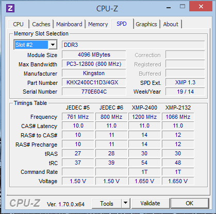
Task: Click the empty JEDEC #5 Command Rate cell
Action: 78,172
